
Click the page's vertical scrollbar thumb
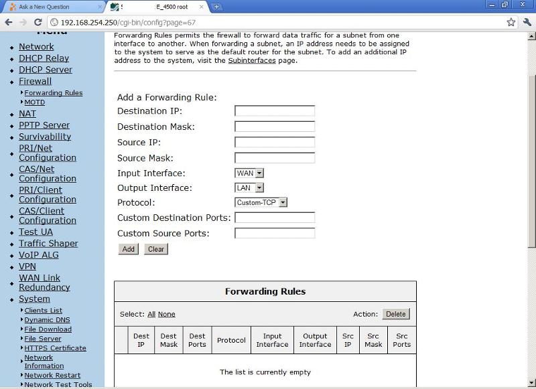(532, 161)
